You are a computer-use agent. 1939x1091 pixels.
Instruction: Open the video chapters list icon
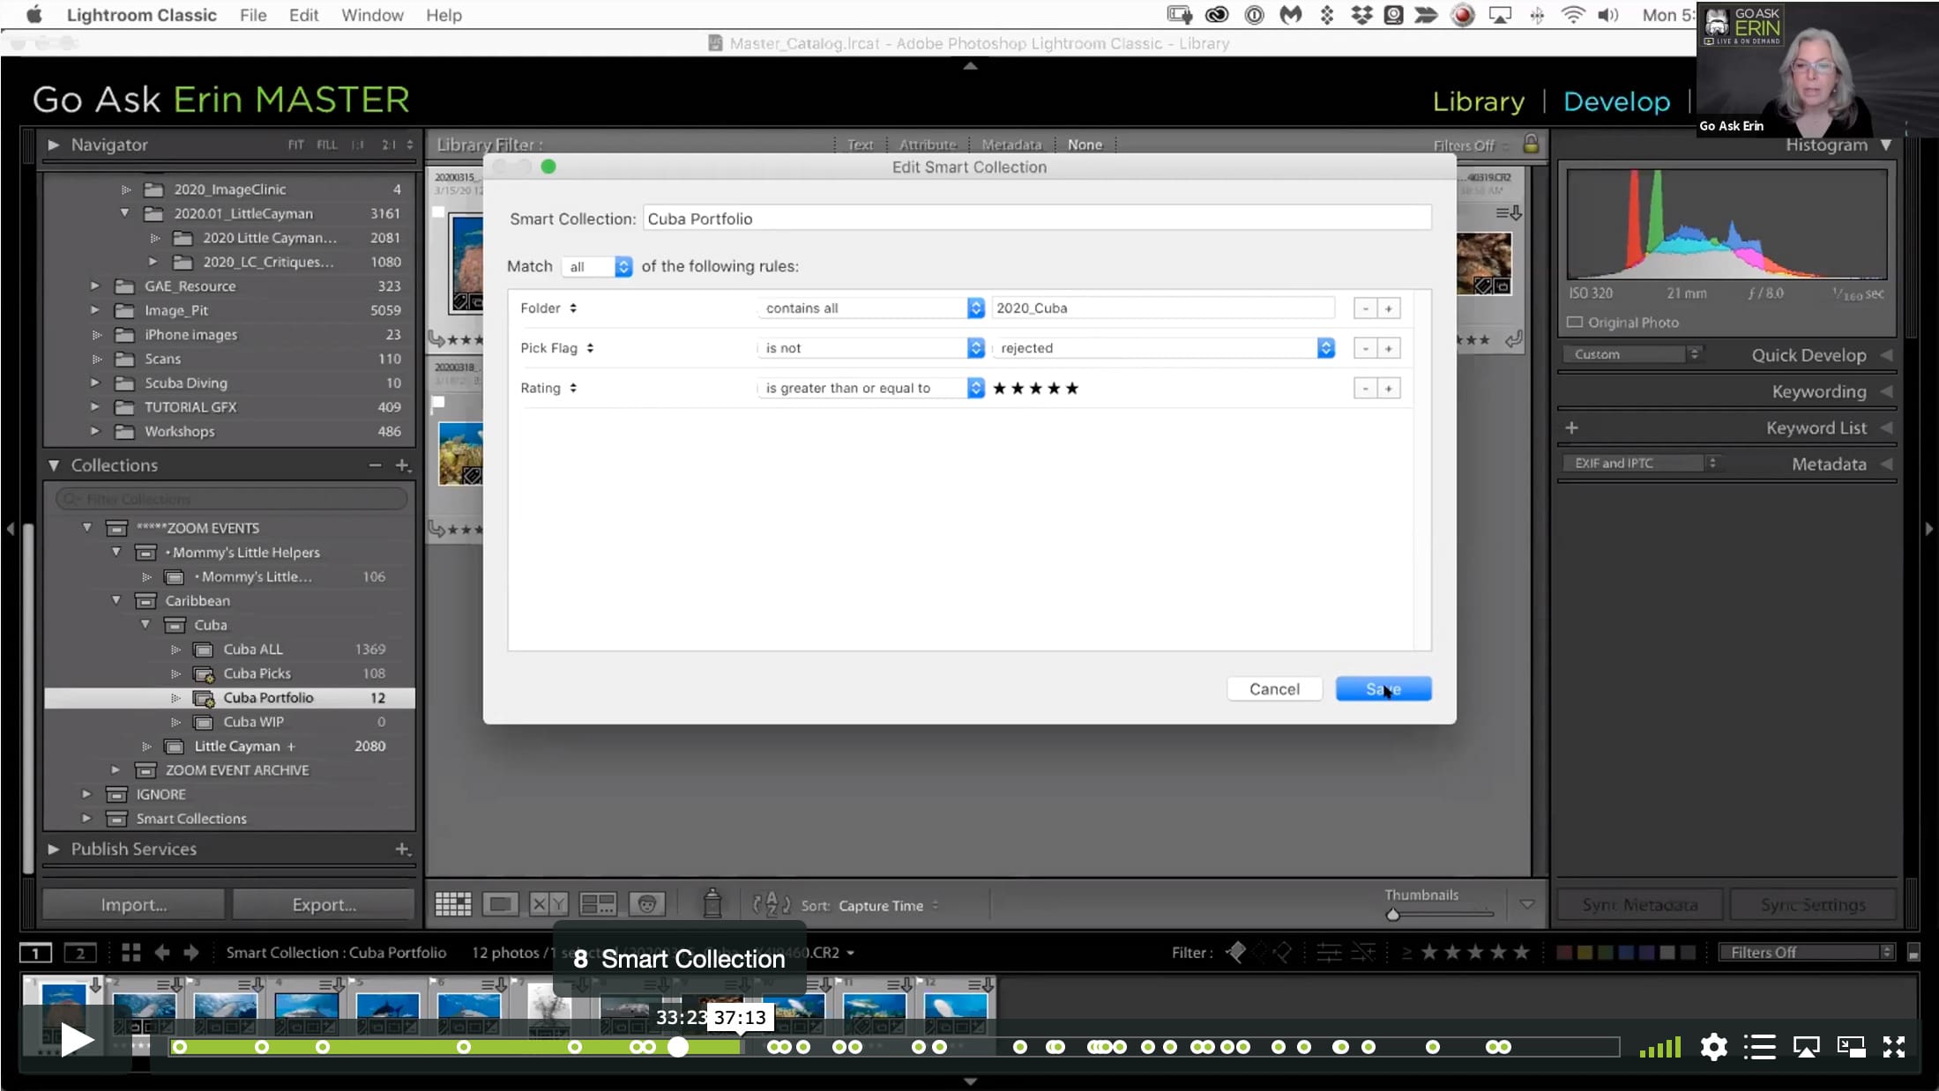point(1759,1047)
